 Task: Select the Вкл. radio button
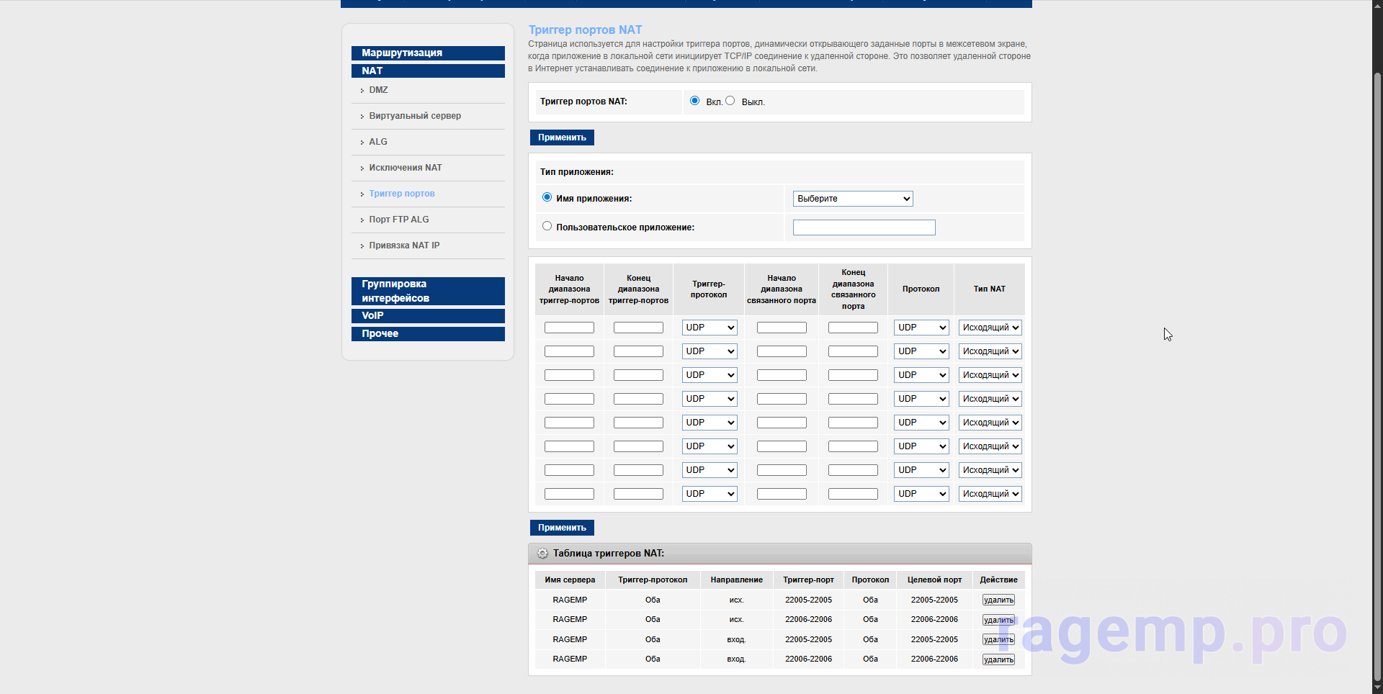pyautogui.click(x=694, y=101)
